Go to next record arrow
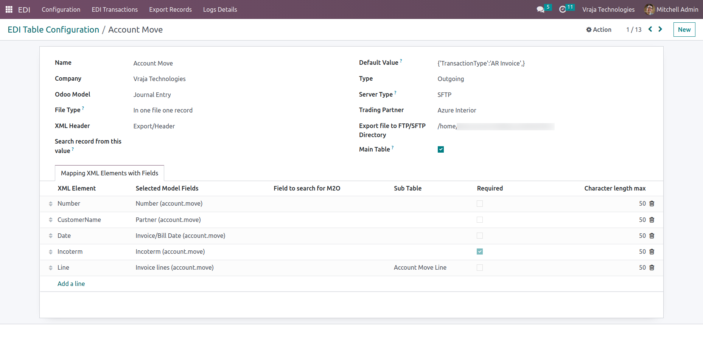The image size is (703, 353). tap(660, 29)
